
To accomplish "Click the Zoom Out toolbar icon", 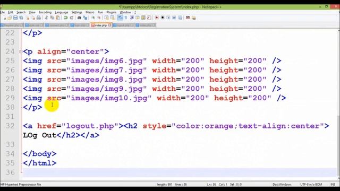I will pyautogui.click(x=99, y=18).
